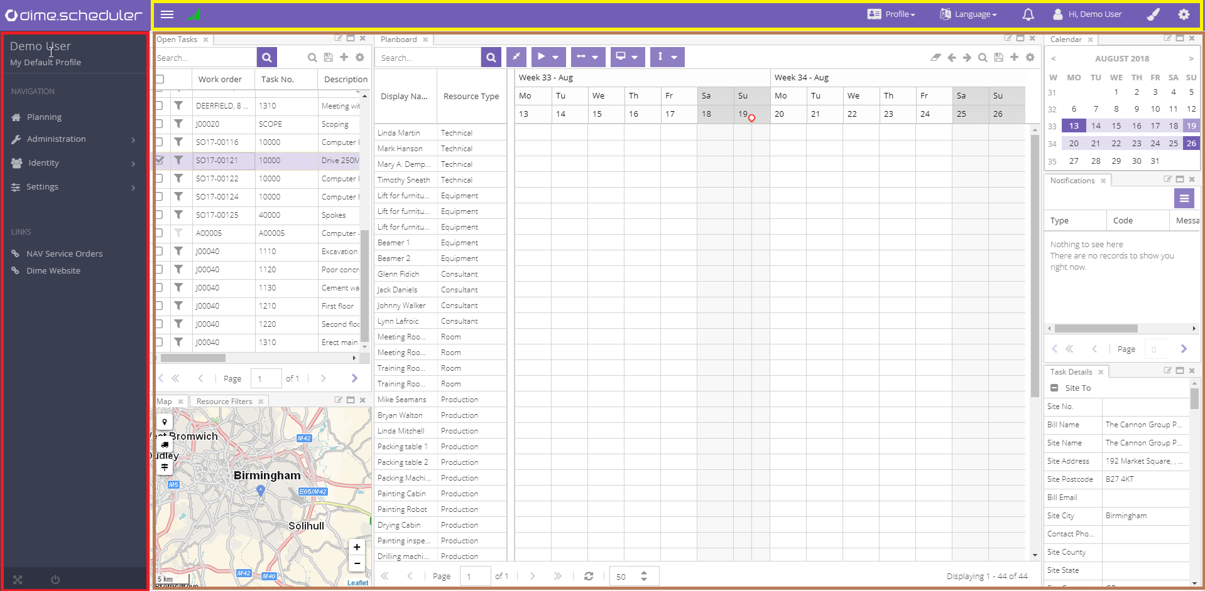1205x591 pixels.
Task: Go forward with Planboard right arrow
Action: point(967,57)
